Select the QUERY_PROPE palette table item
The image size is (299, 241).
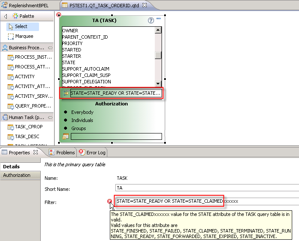[x=29, y=106]
